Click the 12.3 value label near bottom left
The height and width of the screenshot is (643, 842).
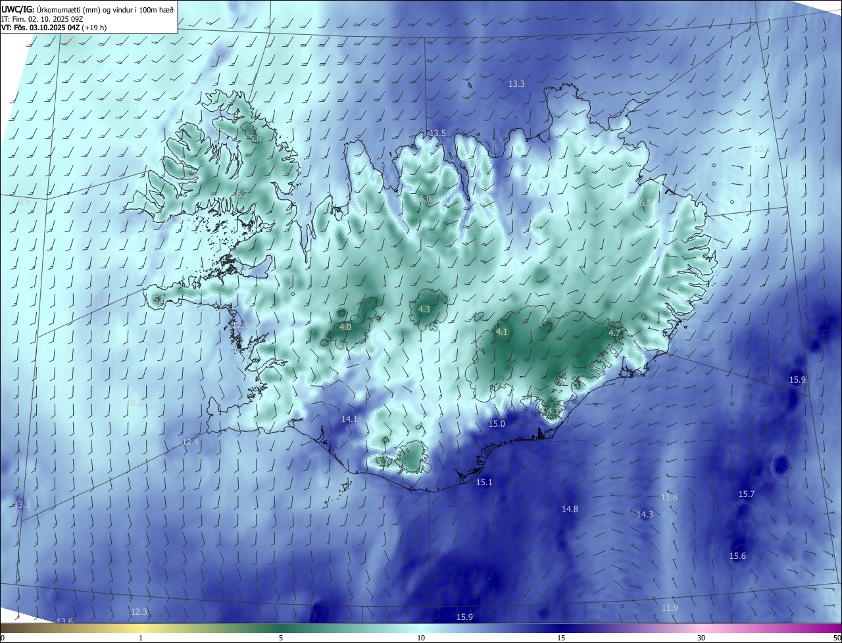pos(139,611)
